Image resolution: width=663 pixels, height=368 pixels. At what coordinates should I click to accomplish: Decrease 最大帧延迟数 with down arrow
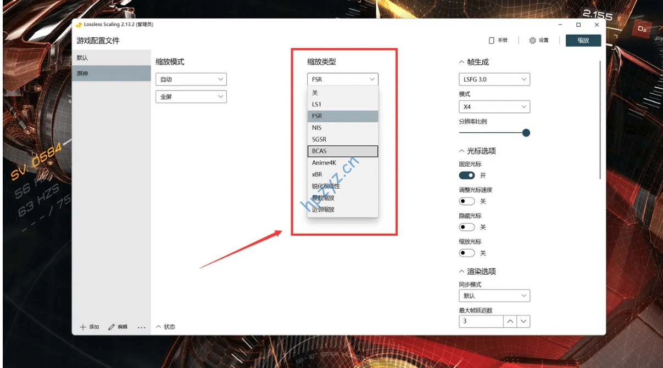pyautogui.click(x=524, y=321)
